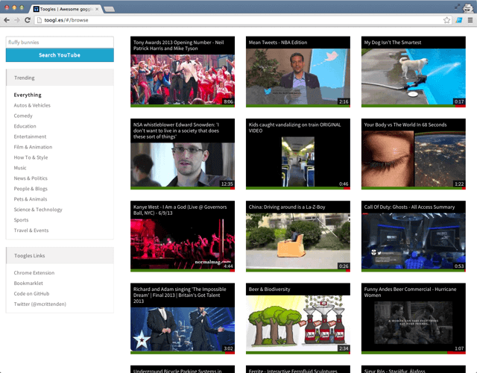
Task: Open the Chrome hamburger menu
Action: tap(470, 20)
